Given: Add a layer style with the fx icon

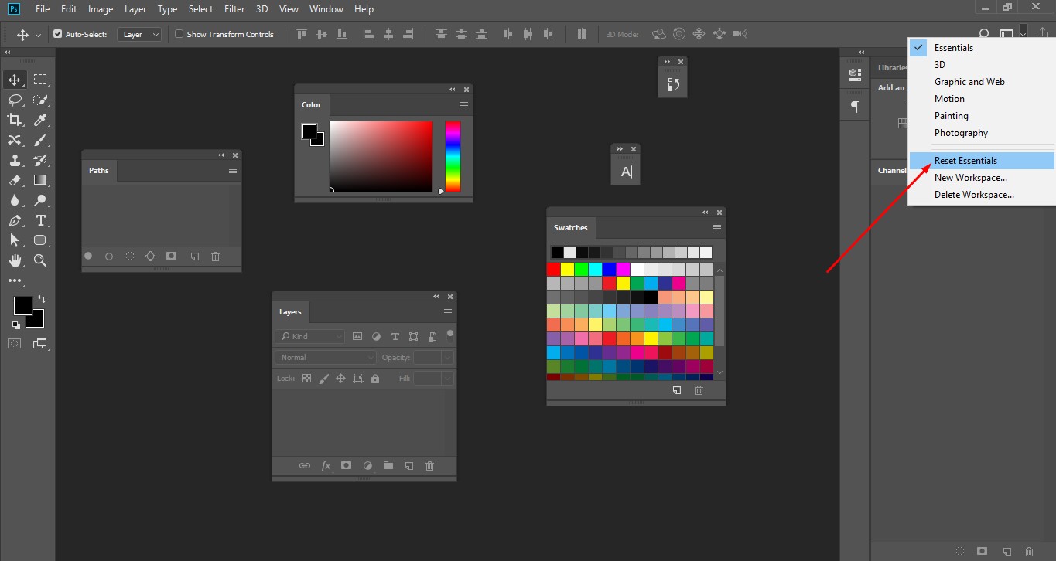Looking at the screenshot, I should (x=325, y=465).
